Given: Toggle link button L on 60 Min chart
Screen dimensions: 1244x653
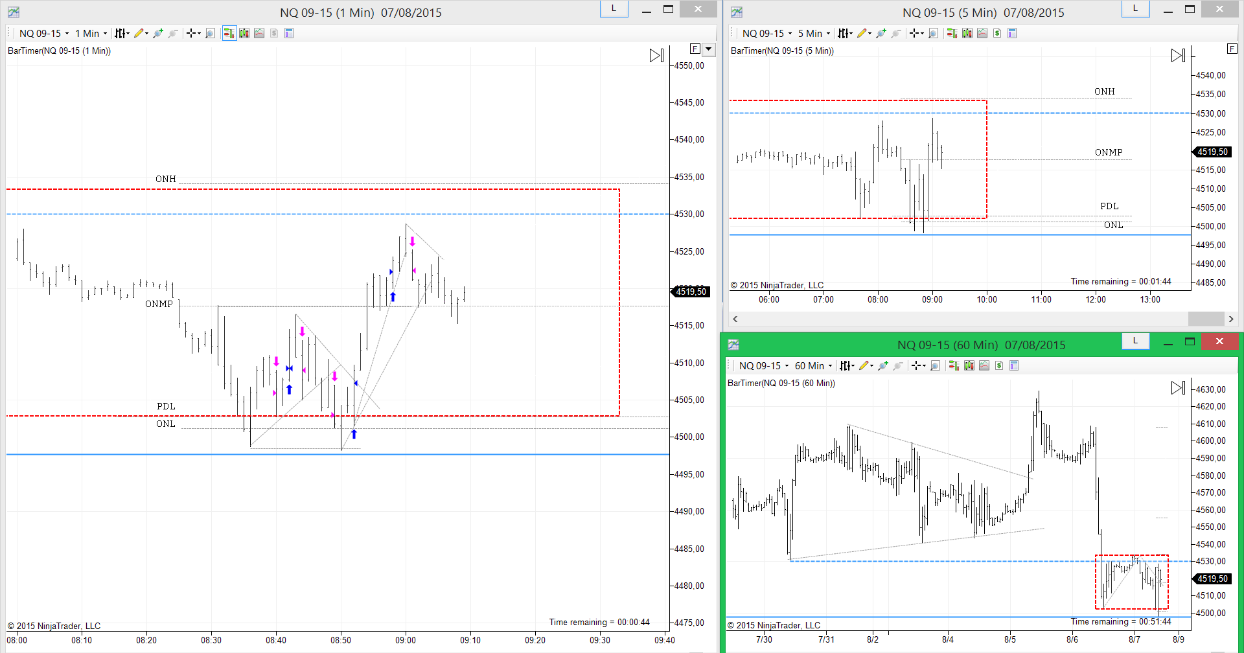Looking at the screenshot, I should [x=1135, y=341].
